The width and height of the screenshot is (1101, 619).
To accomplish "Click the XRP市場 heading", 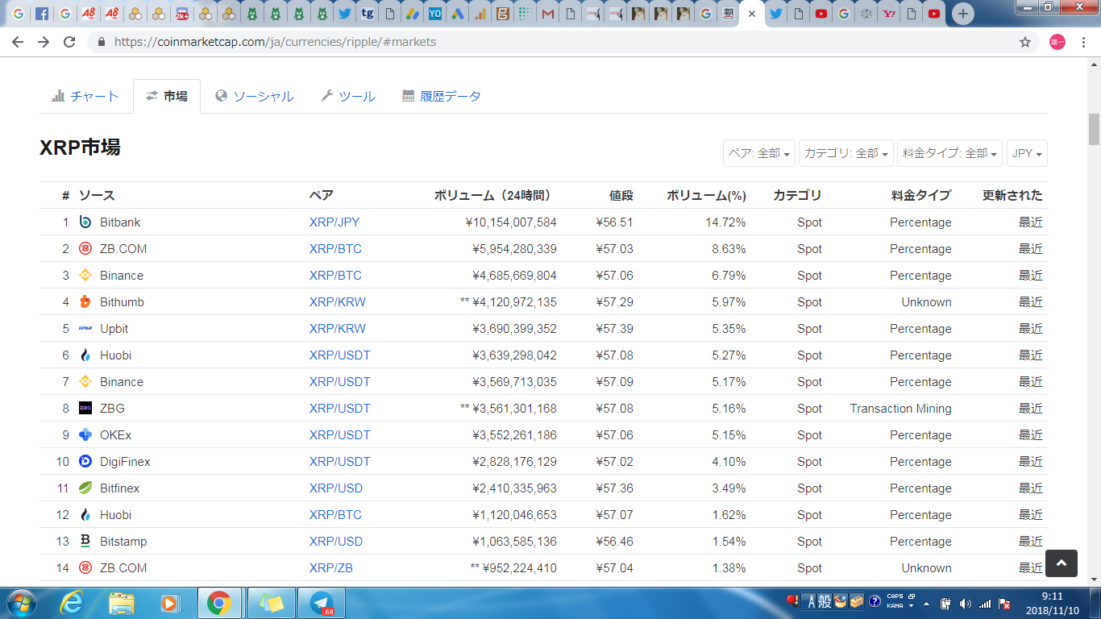I will (80, 147).
